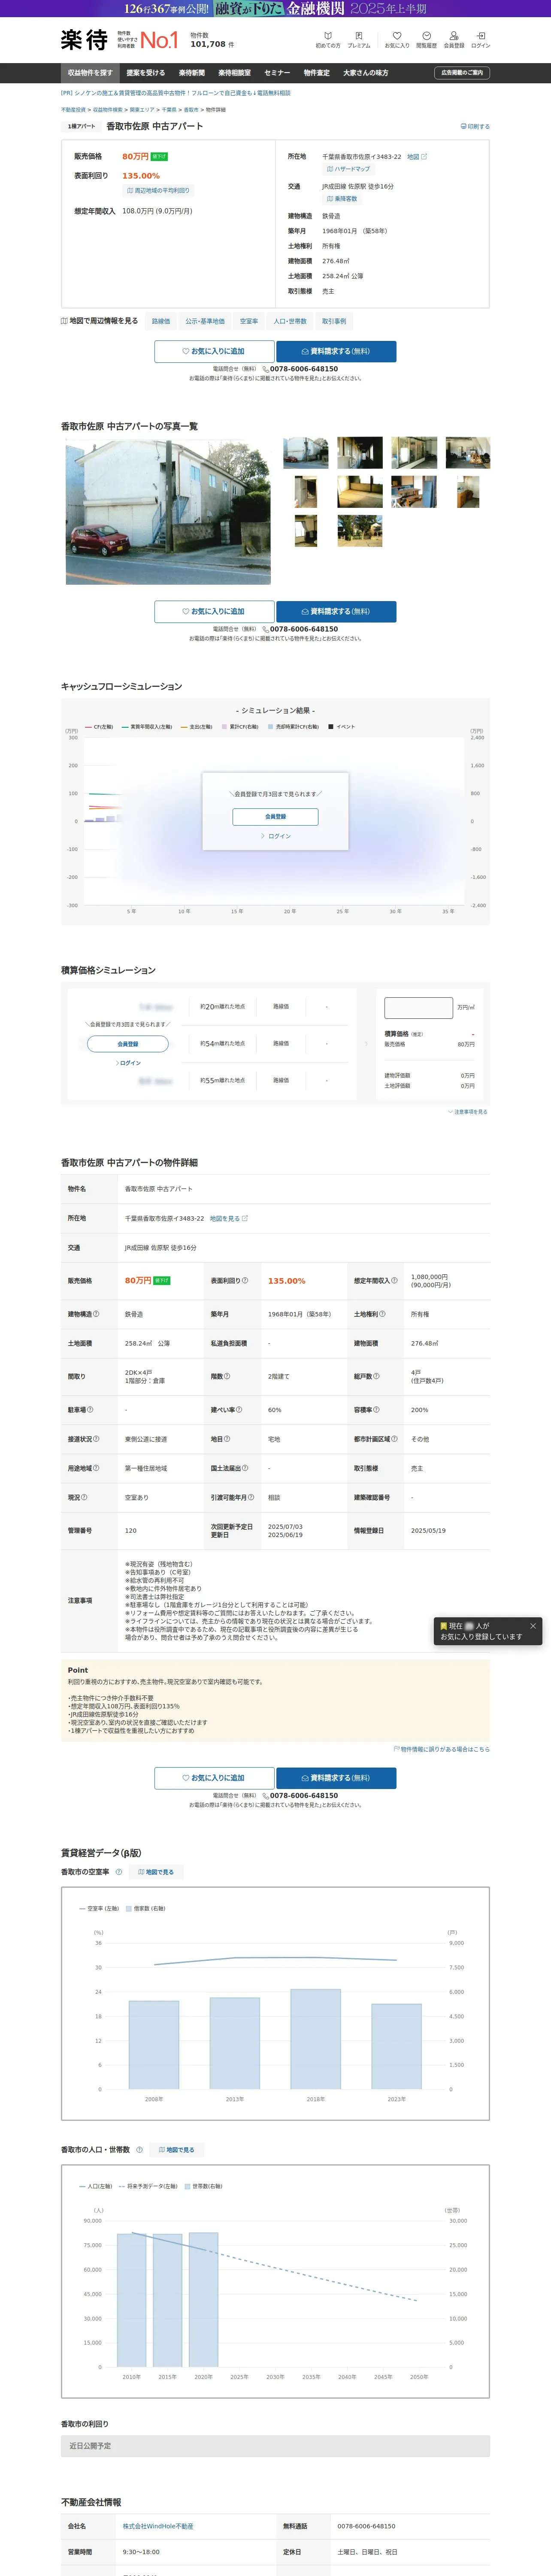Open the 会員登録 icon in header
Viewport: 551px width, 2576px height.
coord(454,40)
